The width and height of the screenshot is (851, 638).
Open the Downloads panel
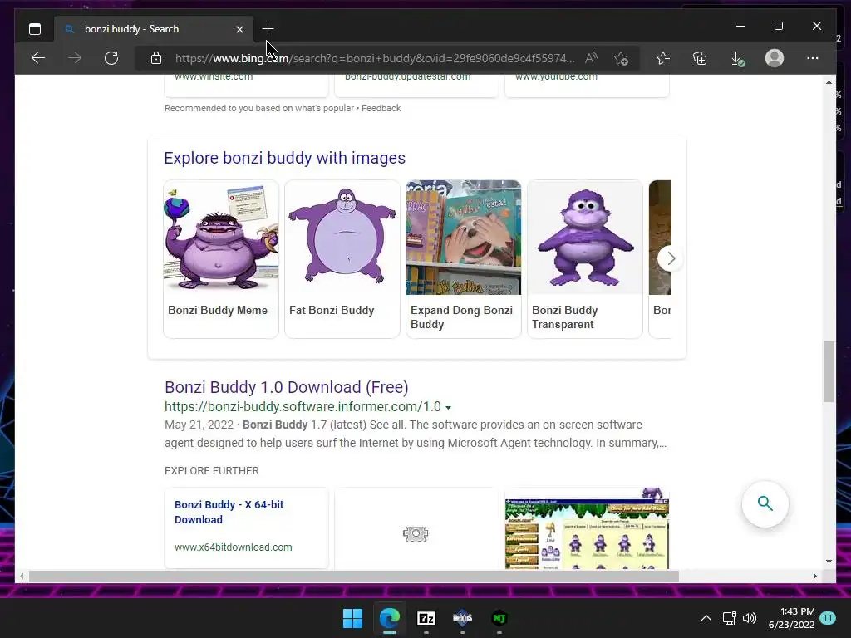738,58
